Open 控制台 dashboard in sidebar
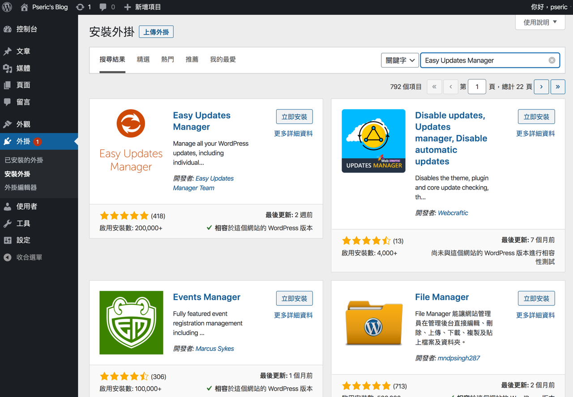This screenshot has width=573, height=397. (x=39, y=29)
